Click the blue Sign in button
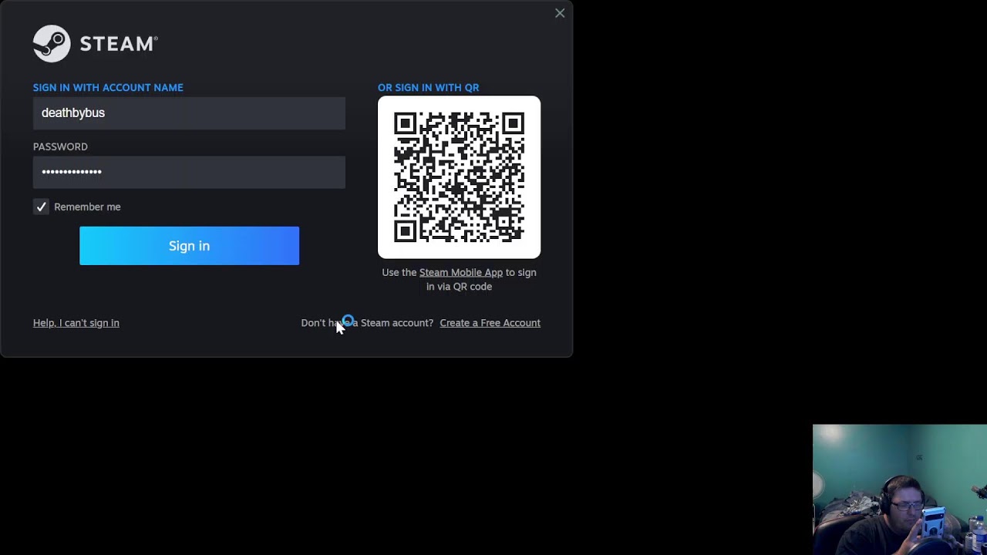 point(189,246)
